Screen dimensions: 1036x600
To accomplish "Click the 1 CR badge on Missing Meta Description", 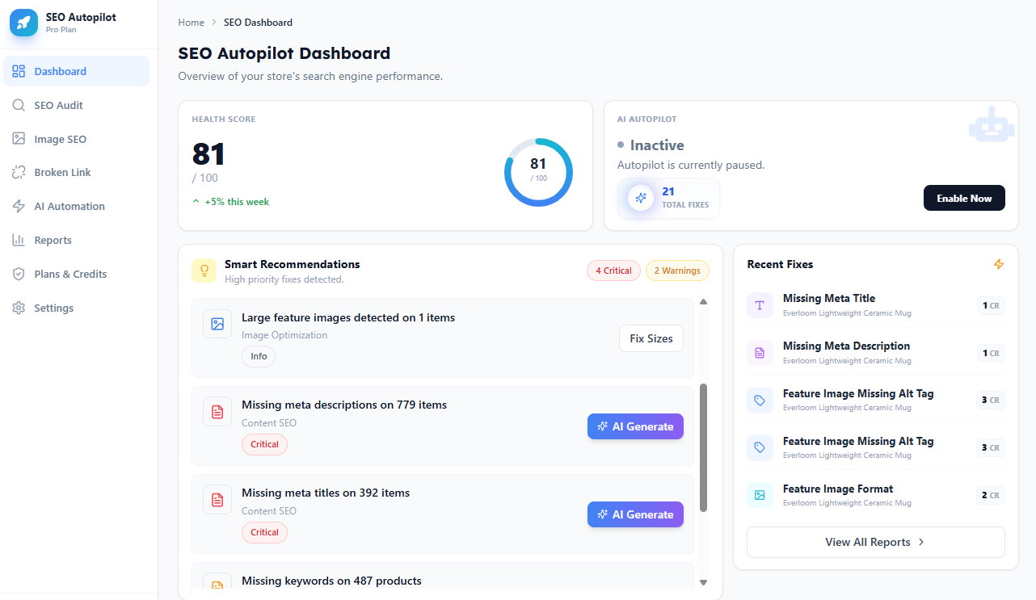I will click(991, 353).
